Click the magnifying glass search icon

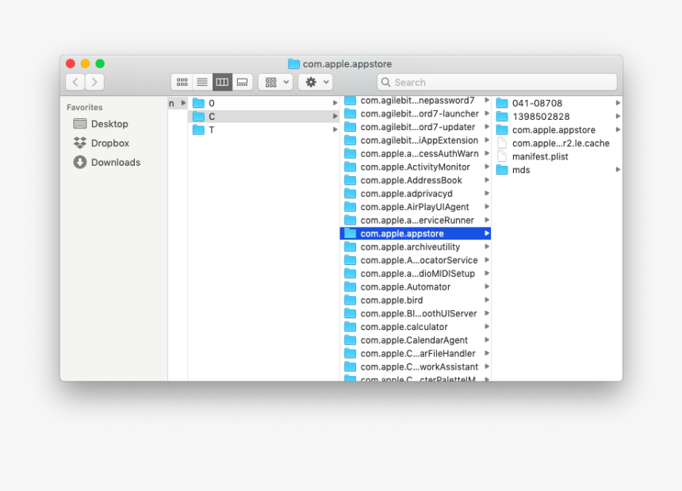385,82
